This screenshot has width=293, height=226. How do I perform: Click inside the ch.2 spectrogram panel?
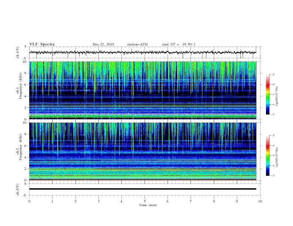pos(143,151)
